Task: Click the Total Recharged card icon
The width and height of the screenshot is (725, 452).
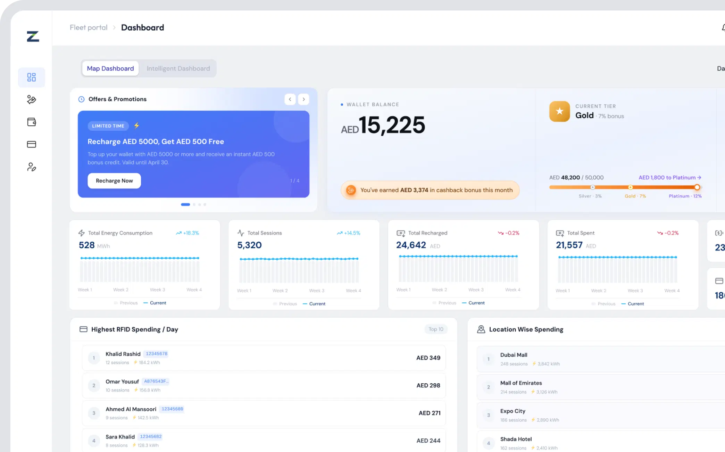Action: tap(401, 233)
